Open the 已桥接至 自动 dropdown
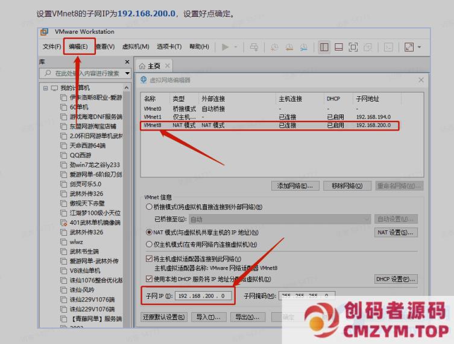Image resolution: width=454 pixels, height=344 pixels. pyautogui.click(x=280, y=220)
